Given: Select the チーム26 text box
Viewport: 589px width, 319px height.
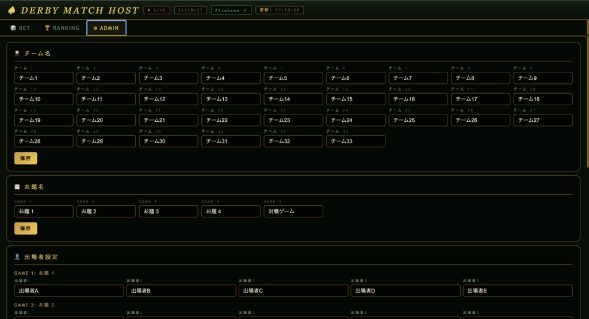Looking at the screenshot, I should [x=480, y=120].
